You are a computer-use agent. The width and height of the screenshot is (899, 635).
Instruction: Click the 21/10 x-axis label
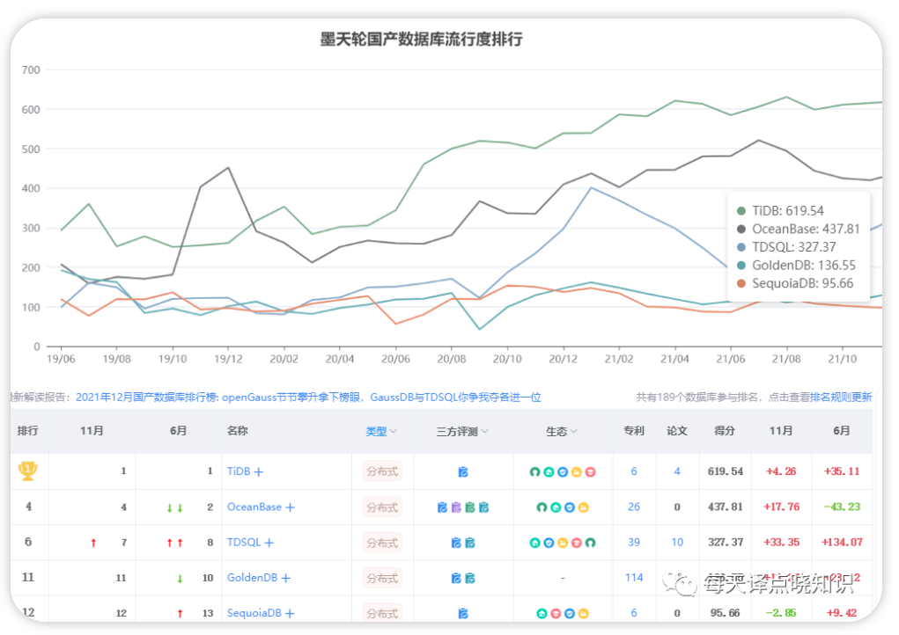[x=843, y=359]
